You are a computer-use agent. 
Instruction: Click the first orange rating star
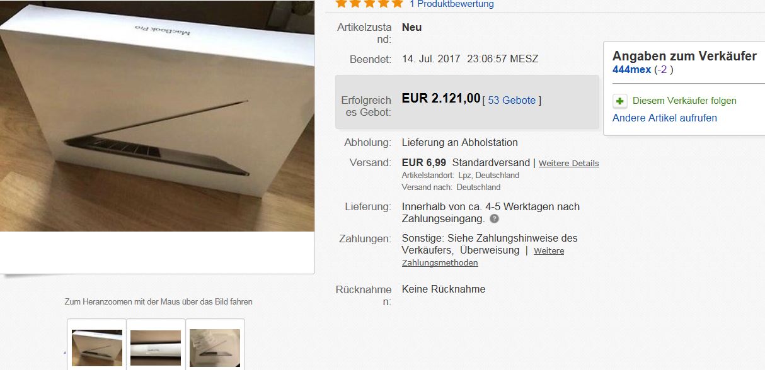click(341, 3)
